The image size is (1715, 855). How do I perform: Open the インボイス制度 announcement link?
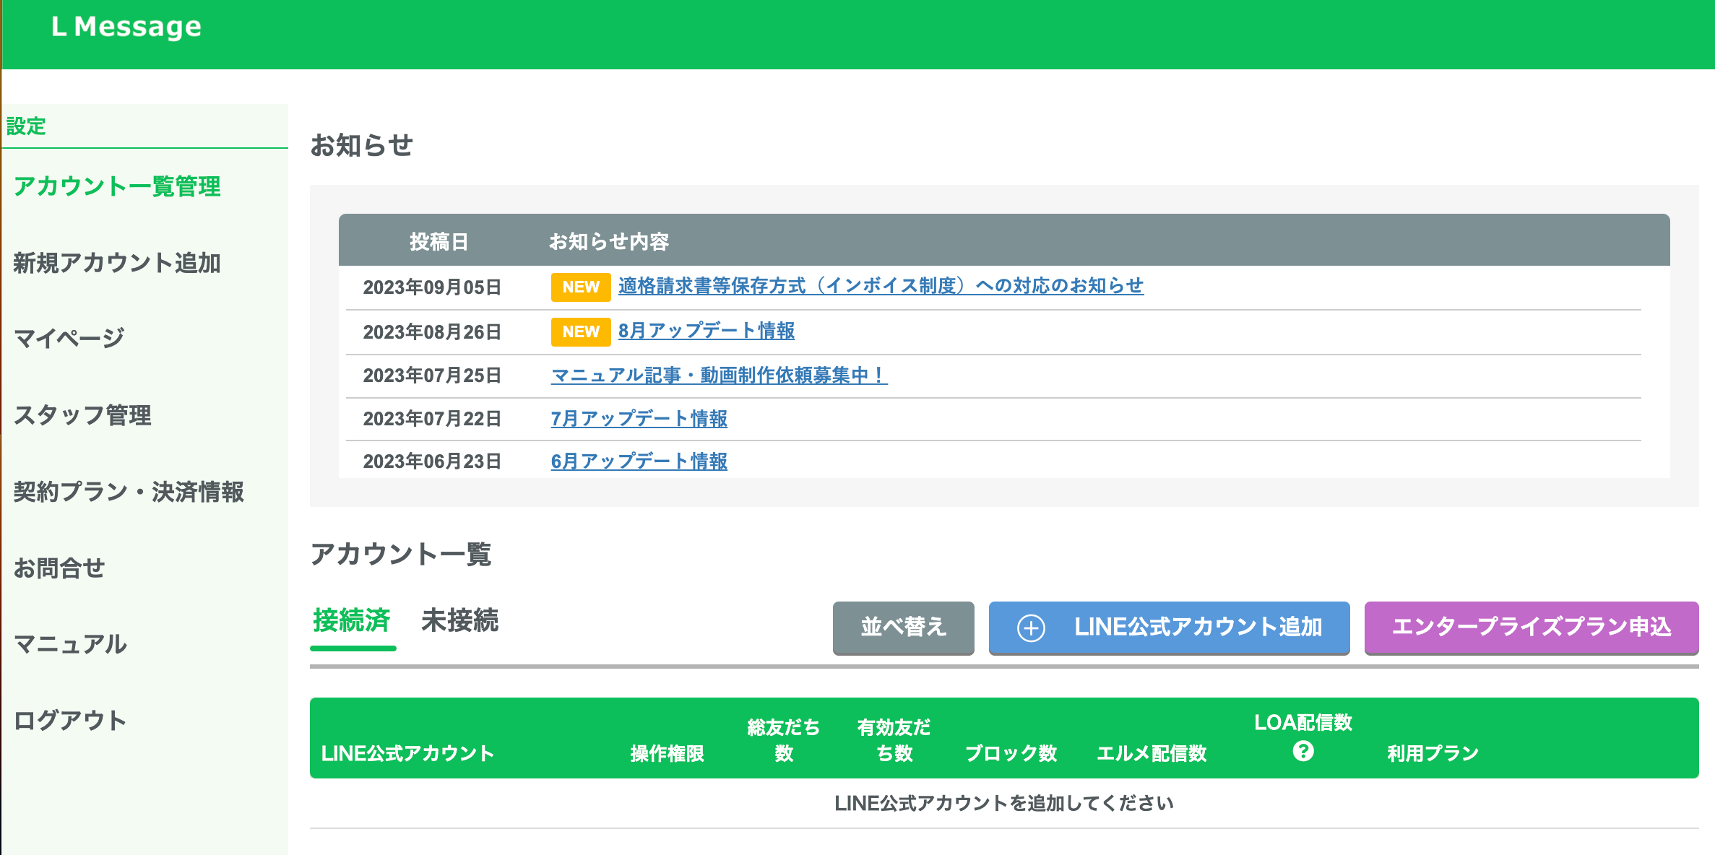[880, 286]
